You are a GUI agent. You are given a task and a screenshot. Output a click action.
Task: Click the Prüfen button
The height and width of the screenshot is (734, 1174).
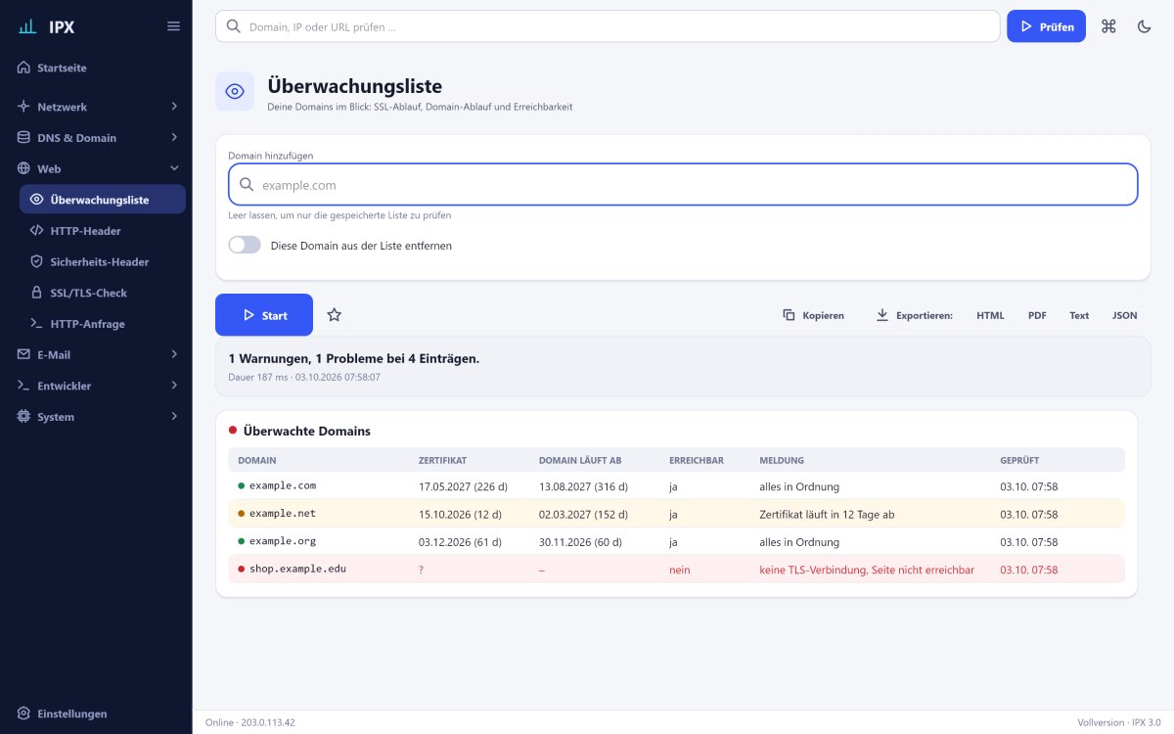coord(1046,26)
